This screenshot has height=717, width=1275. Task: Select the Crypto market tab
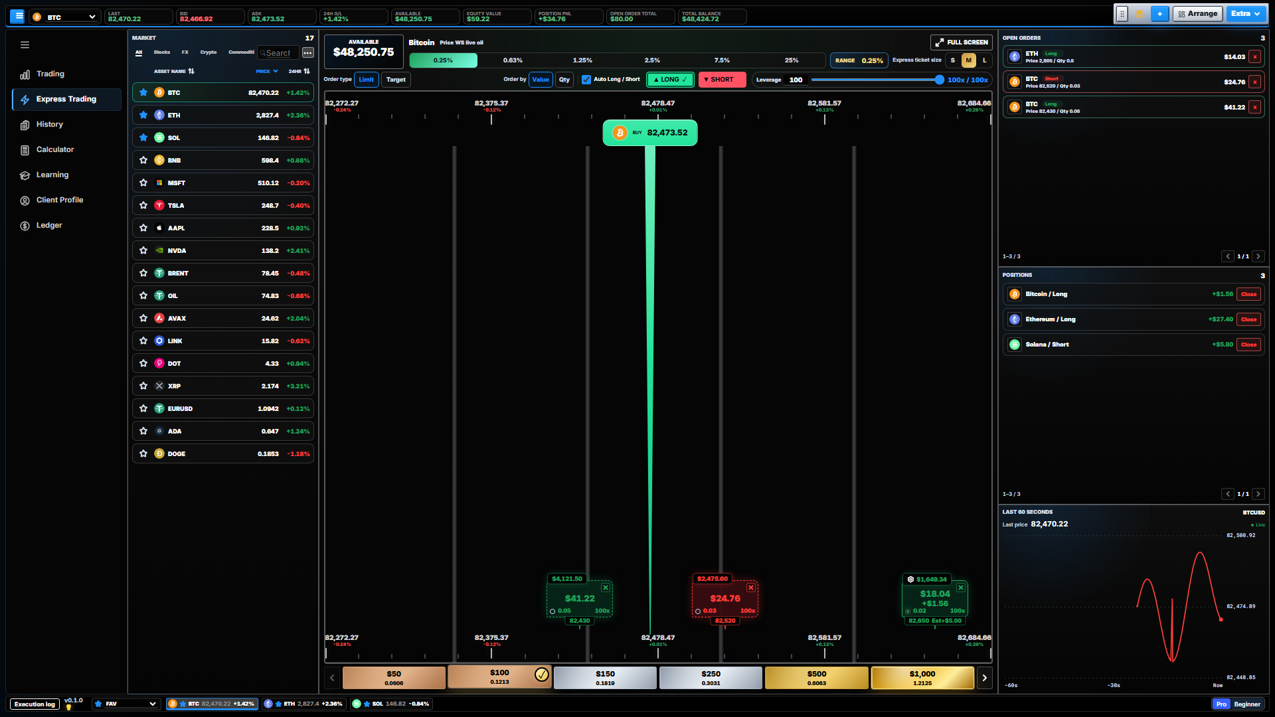click(209, 52)
